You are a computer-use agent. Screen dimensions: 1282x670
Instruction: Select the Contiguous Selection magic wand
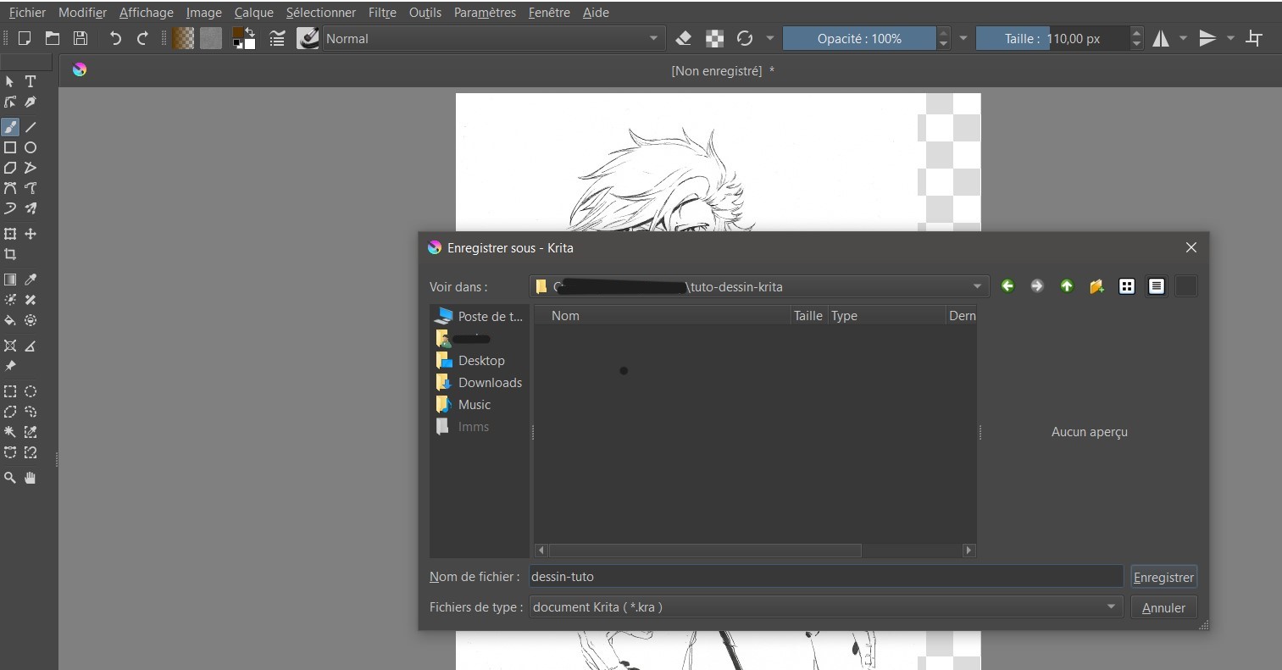pyautogui.click(x=10, y=432)
